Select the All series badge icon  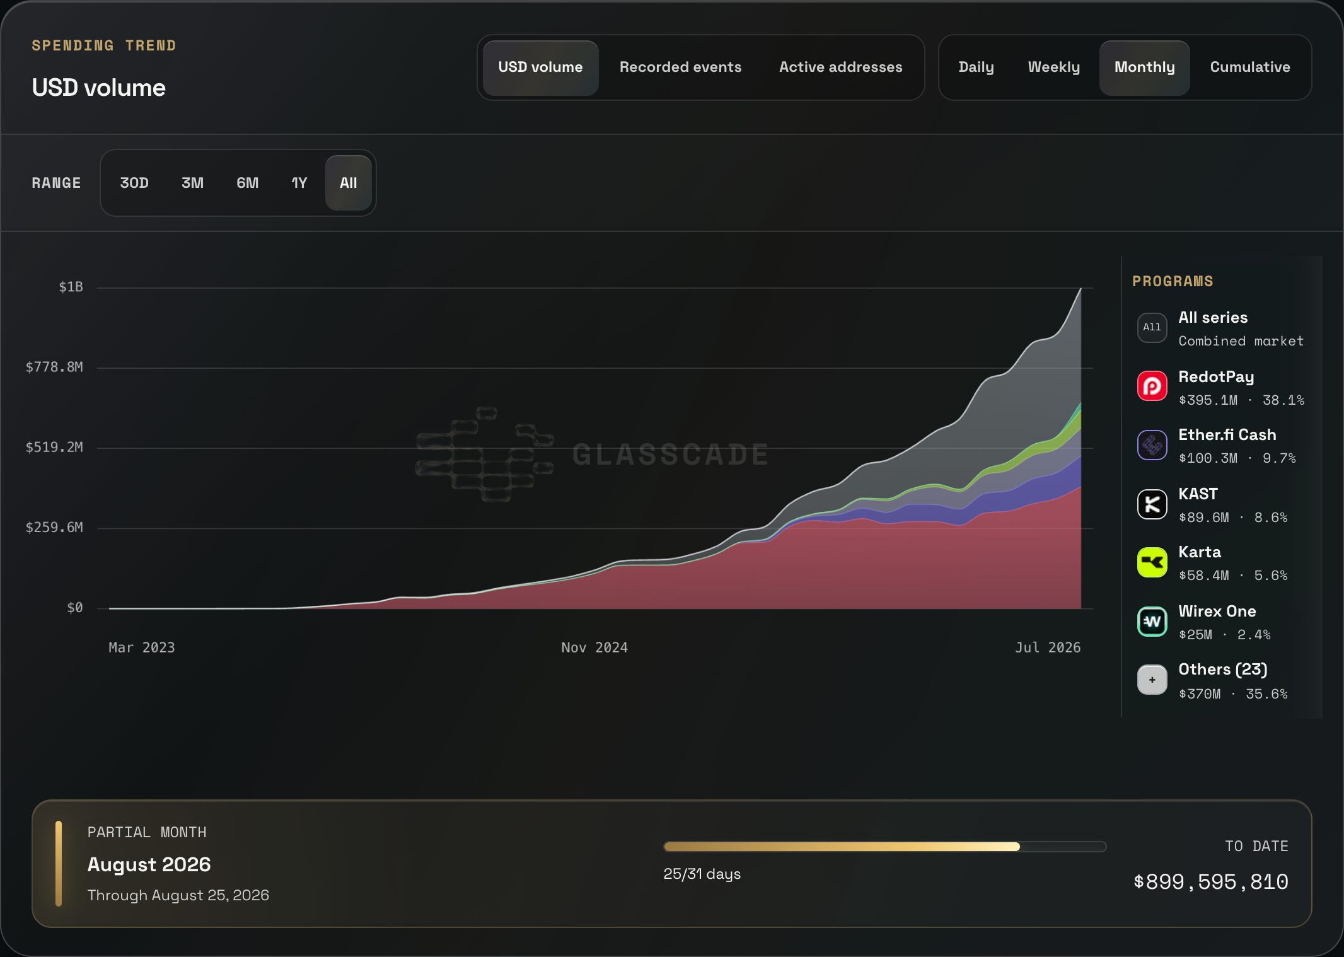click(1152, 328)
